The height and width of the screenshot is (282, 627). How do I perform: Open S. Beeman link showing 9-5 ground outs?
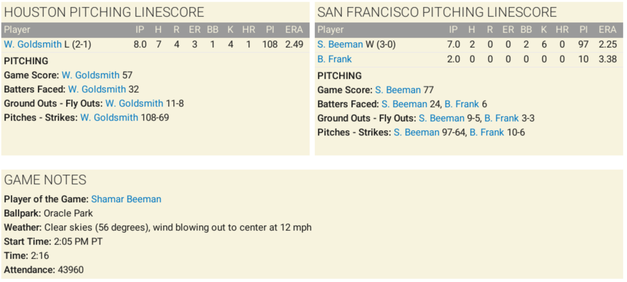point(441,118)
